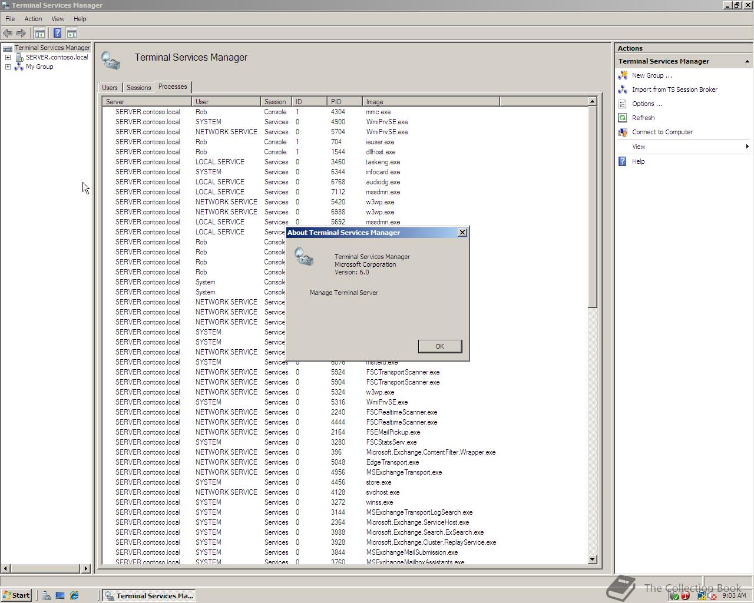Select the store.exe process row
The image size is (754, 603).
345,482
